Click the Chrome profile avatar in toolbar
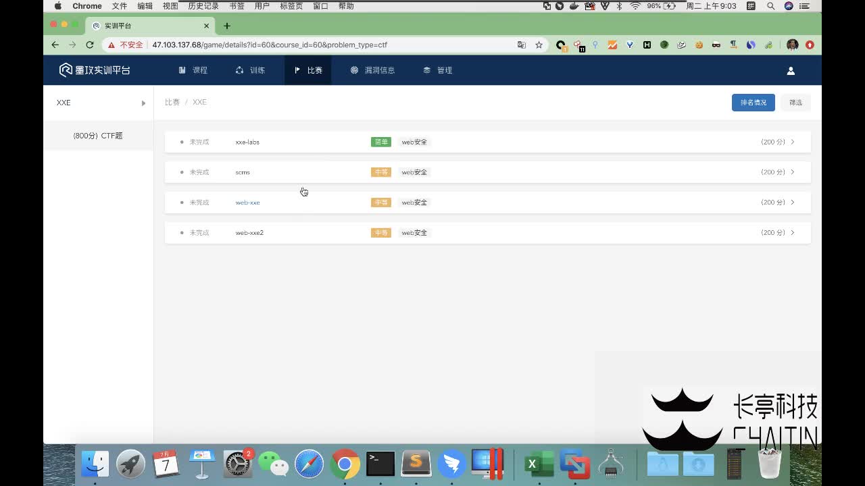Screen dimensions: 865x486 point(793,45)
